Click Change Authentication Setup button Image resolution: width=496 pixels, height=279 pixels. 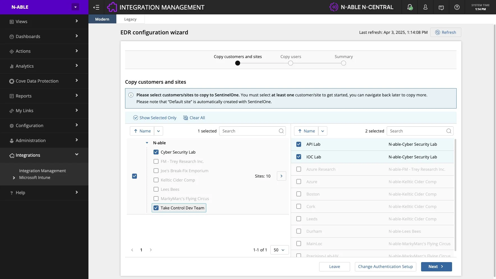point(385,267)
